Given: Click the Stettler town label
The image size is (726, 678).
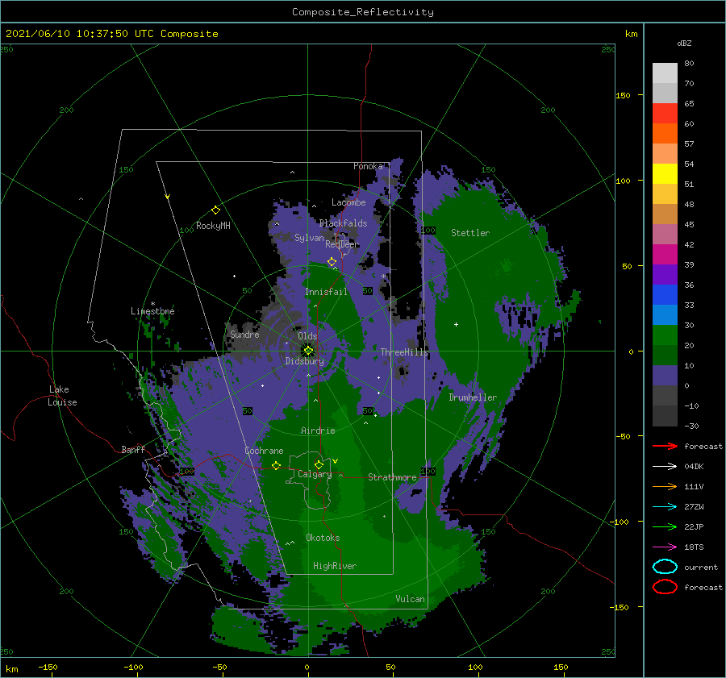Looking at the screenshot, I should 470,233.
